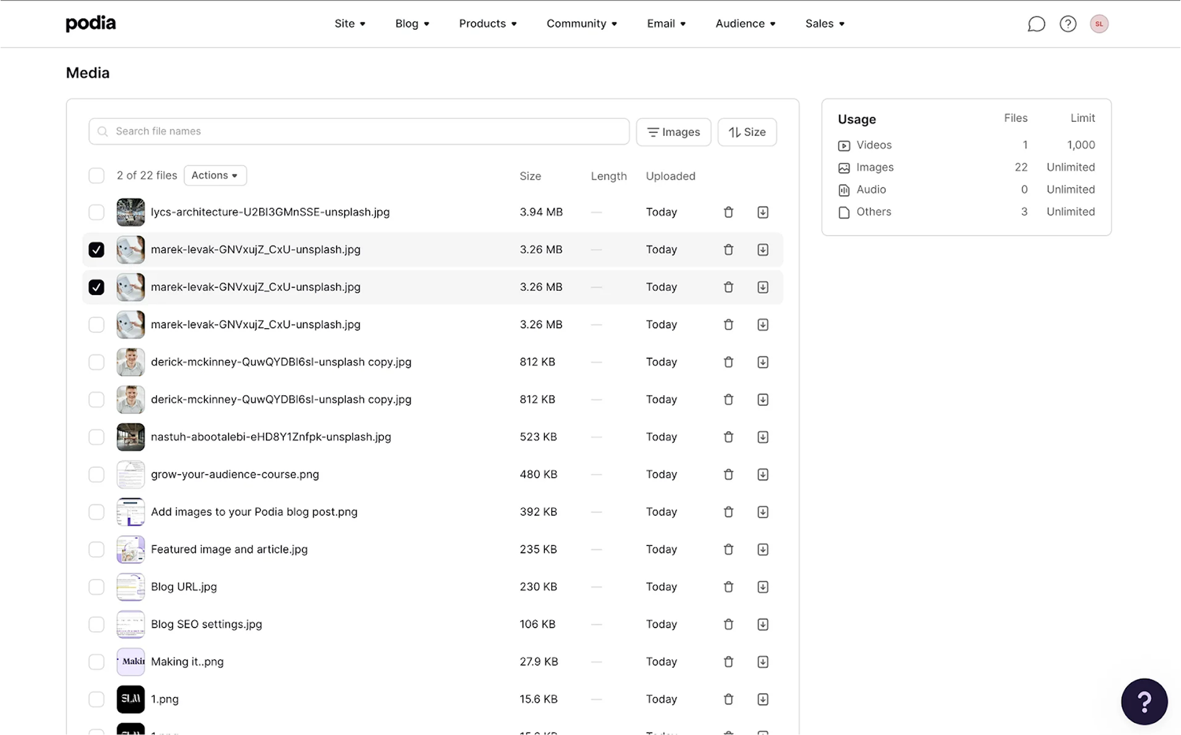Click the Size column header
Screen dimensions: 1181x735
click(x=530, y=176)
